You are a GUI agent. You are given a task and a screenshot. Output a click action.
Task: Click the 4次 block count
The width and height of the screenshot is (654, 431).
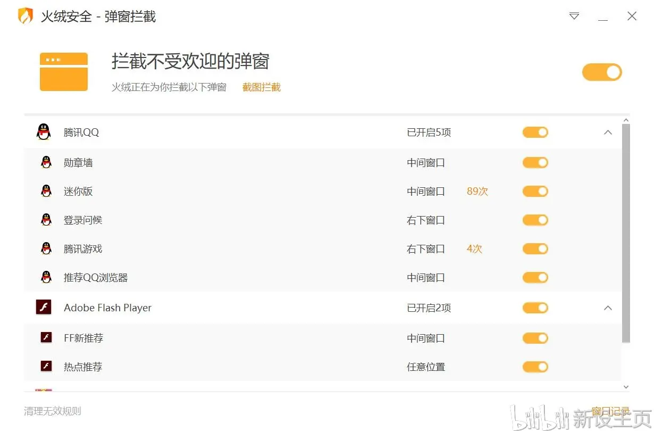474,249
